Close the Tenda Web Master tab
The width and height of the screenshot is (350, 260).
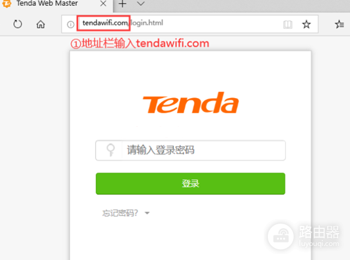click(x=103, y=4)
